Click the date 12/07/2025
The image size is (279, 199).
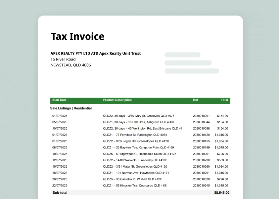60,160
